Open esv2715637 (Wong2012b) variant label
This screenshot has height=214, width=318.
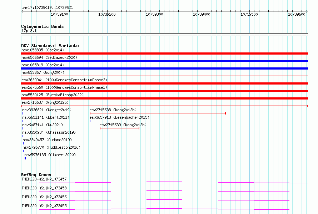pyautogui.click(x=45, y=102)
